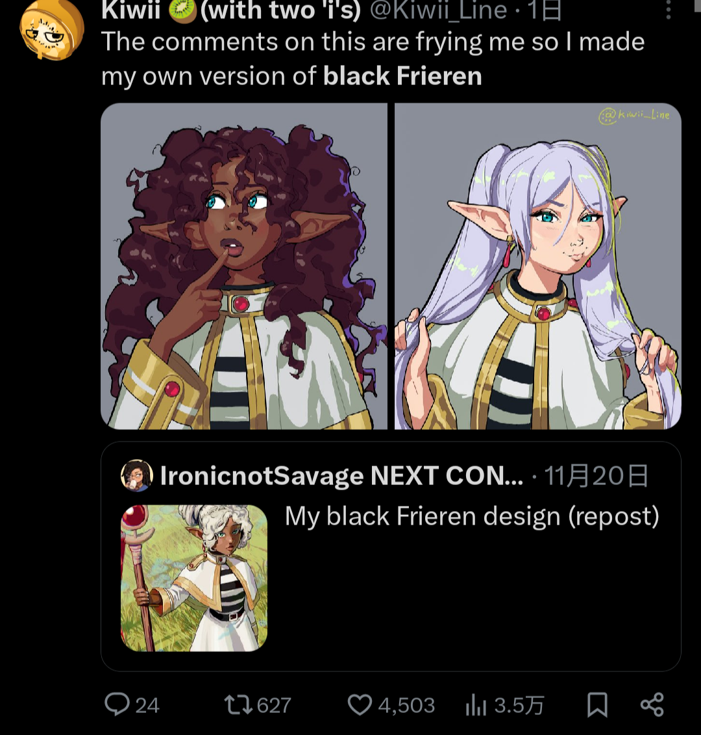
Task: Click the 11月20日 quoted post date
Action: (595, 476)
